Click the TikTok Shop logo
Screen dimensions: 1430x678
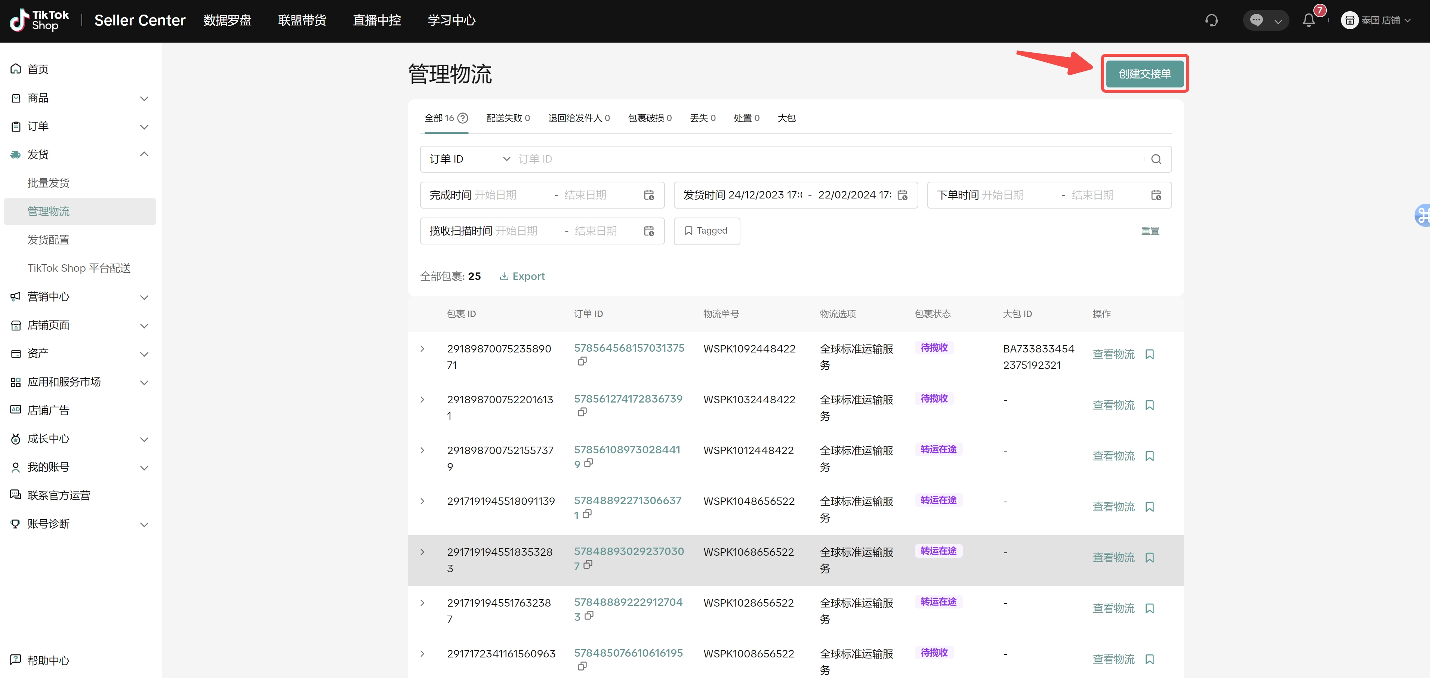(x=40, y=21)
